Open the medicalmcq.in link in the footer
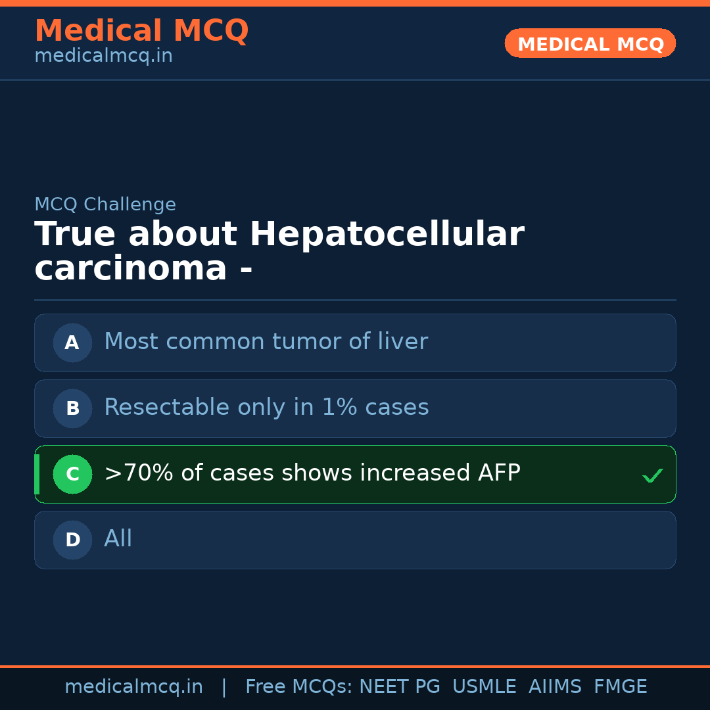 point(133,687)
